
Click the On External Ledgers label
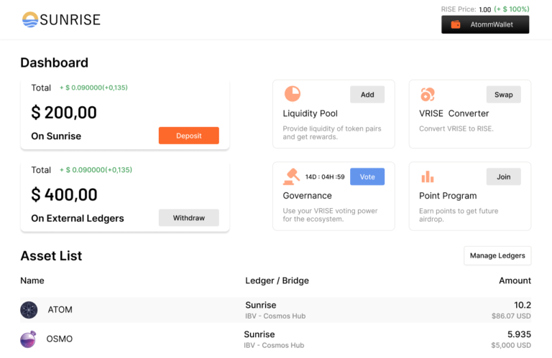(x=78, y=219)
